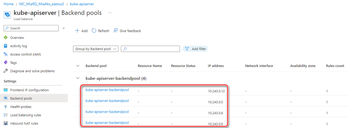Click the Add button in toolbar
The height and width of the screenshot is (128, 348).
81,31
